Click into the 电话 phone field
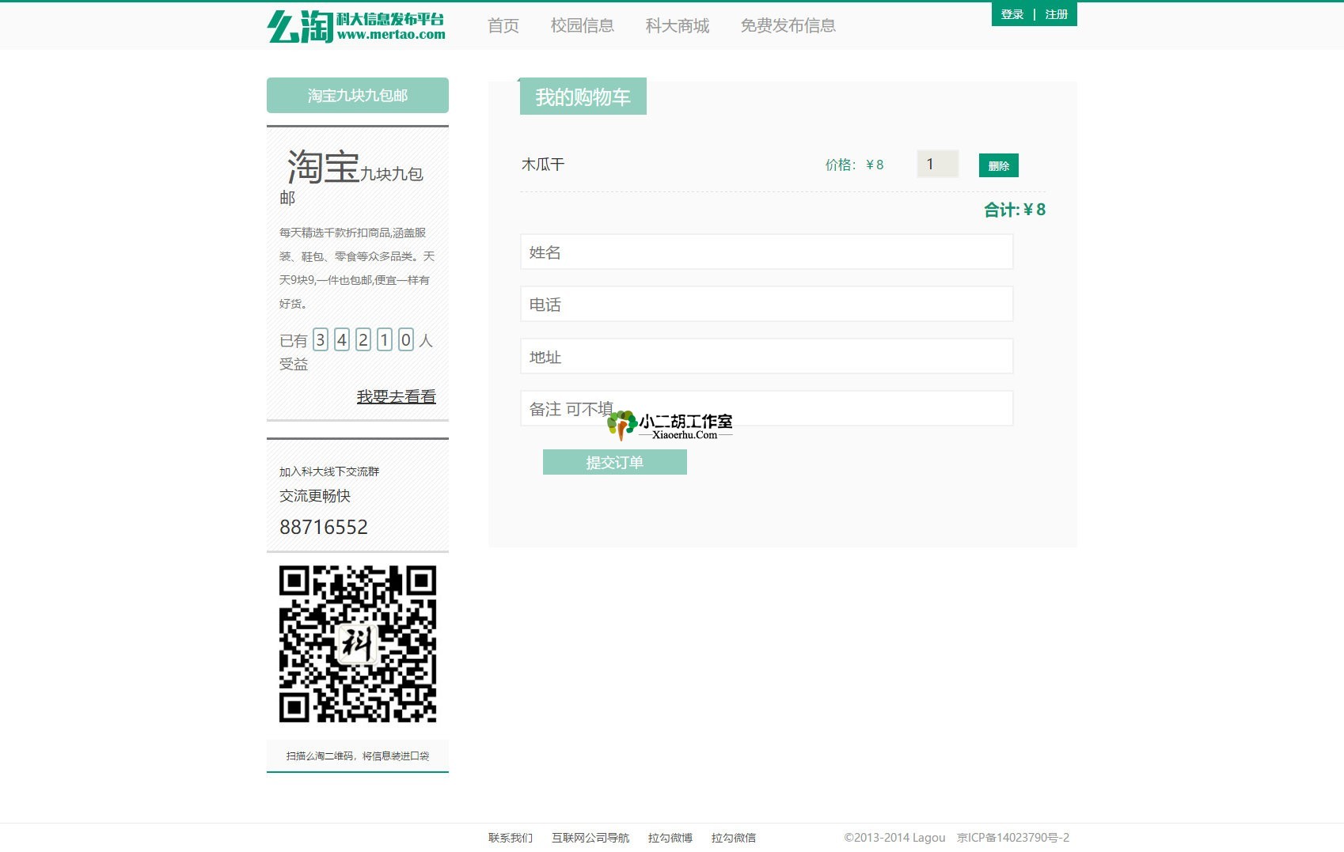 click(766, 305)
